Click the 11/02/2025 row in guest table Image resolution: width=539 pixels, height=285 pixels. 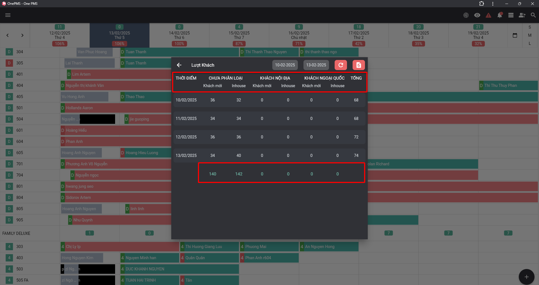269,119
